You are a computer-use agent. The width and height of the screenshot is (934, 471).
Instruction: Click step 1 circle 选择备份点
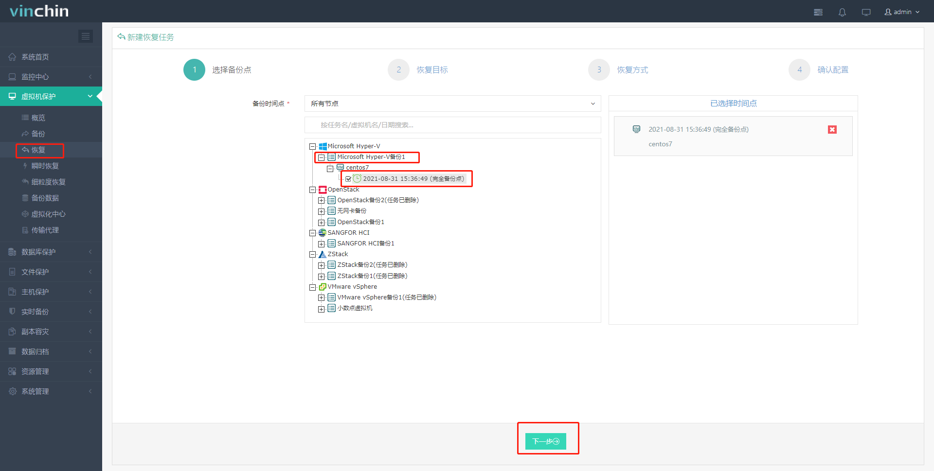click(x=194, y=70)
